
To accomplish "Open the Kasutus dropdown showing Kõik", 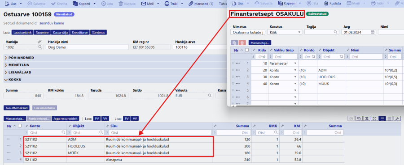I will 285,32.
